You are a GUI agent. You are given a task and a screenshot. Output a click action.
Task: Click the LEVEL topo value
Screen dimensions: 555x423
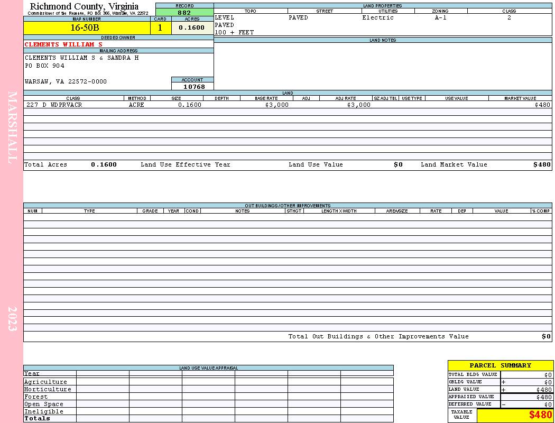click(225, 17)
